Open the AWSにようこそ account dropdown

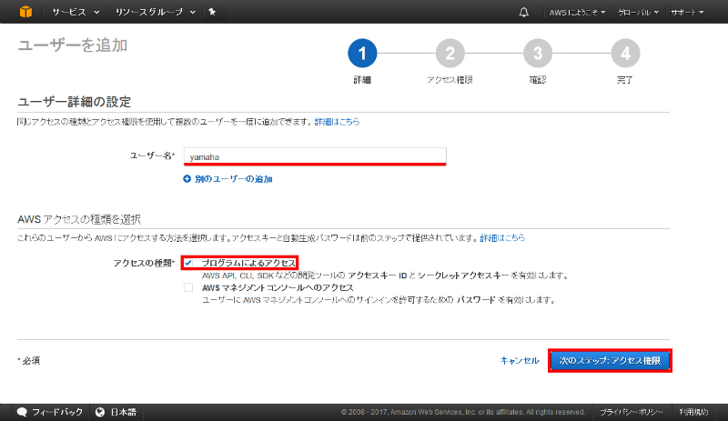pos(577,13)
